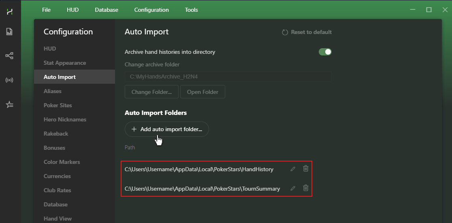Click the Change Folder... button
Viewport: 452px width, 223px height.
coord(151,92)
